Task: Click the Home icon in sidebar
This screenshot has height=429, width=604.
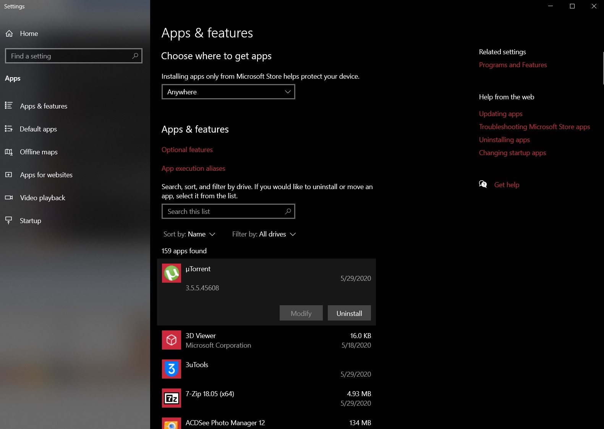Action: 9,34
